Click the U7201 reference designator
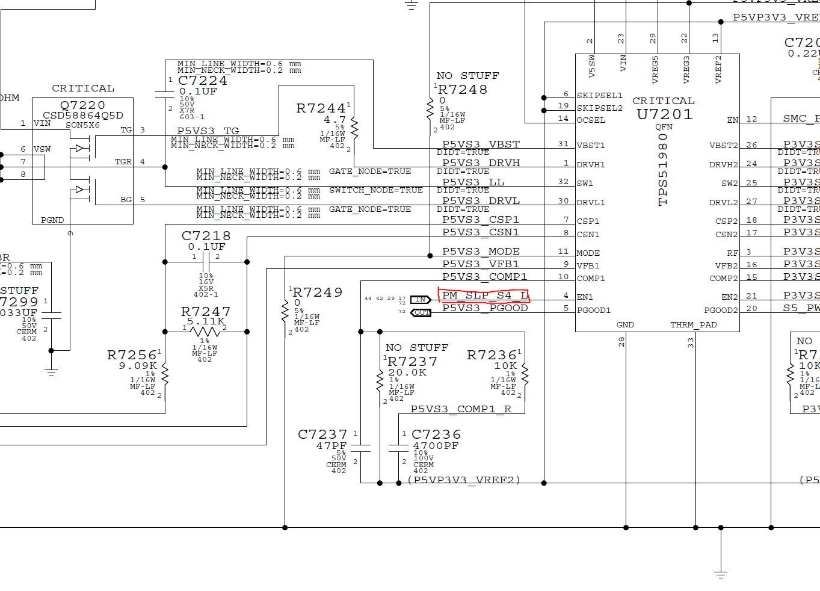820x591 pixels. tap(664, 114)
